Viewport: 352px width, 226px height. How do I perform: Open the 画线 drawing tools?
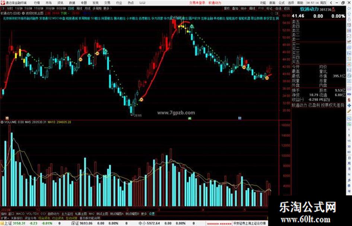252,8
